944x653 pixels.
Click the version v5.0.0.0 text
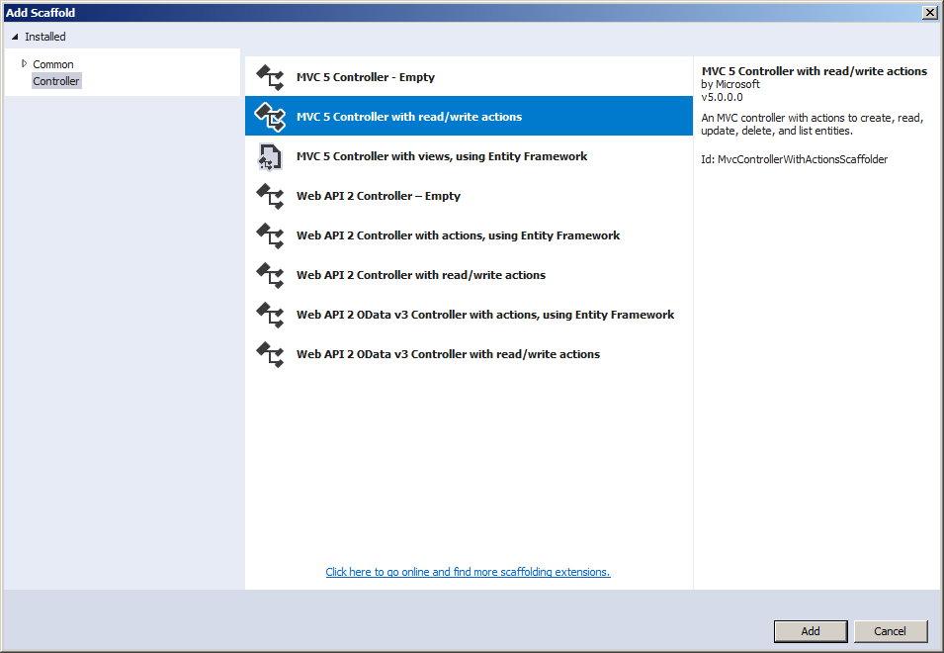click(722, 97)
